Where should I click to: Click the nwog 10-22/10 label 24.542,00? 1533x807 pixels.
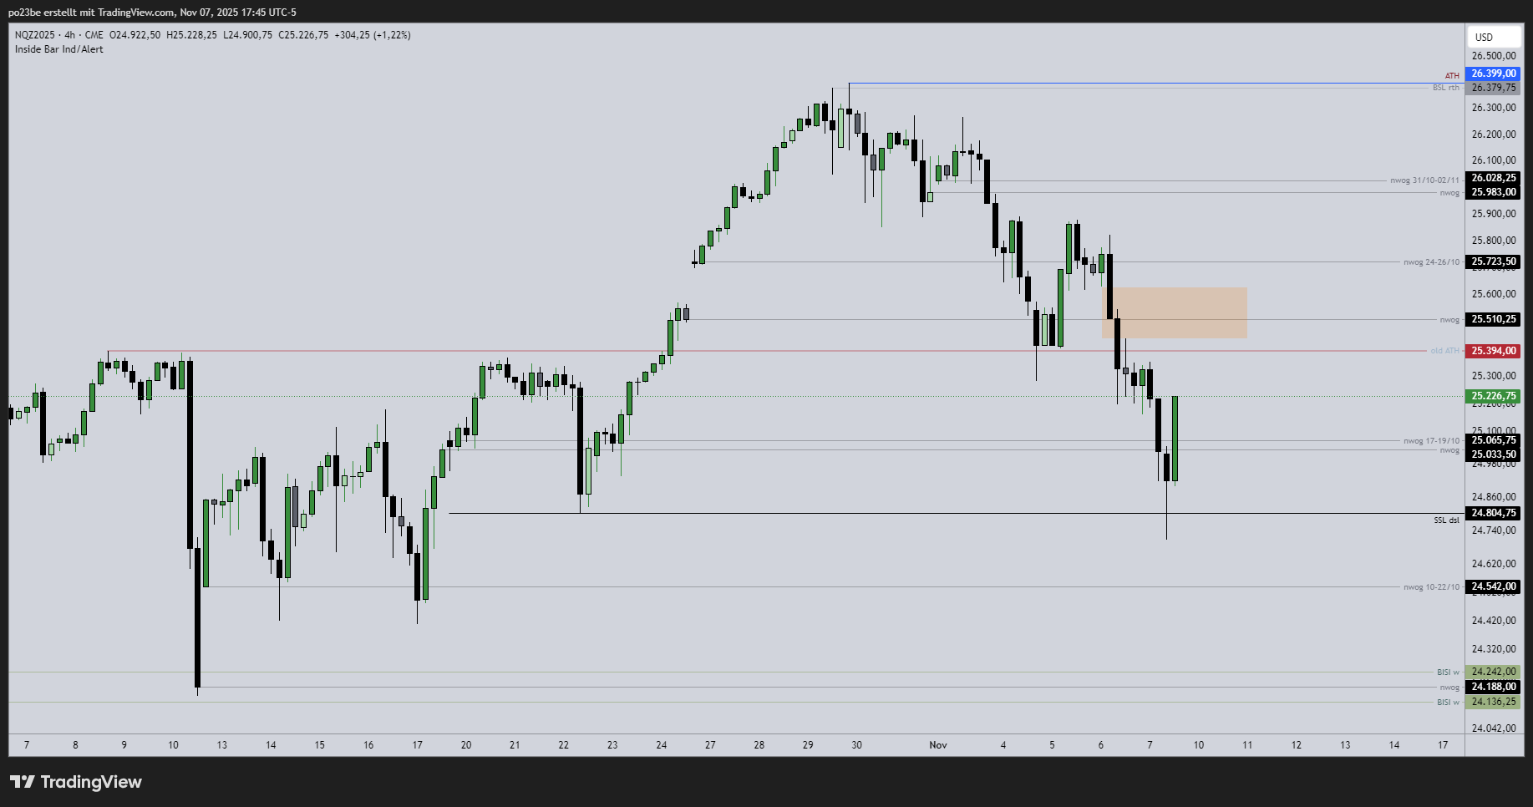point(1494,586)
